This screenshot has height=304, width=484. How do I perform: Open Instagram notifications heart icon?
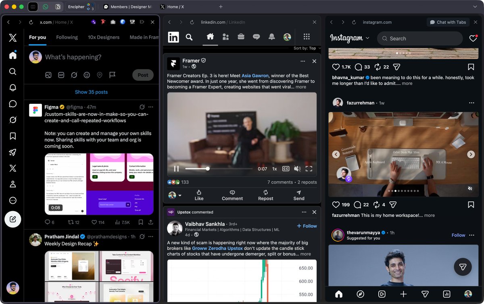(x=473, y=38)
